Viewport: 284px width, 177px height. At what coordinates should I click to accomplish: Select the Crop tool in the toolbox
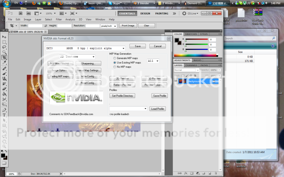point(4,58)
